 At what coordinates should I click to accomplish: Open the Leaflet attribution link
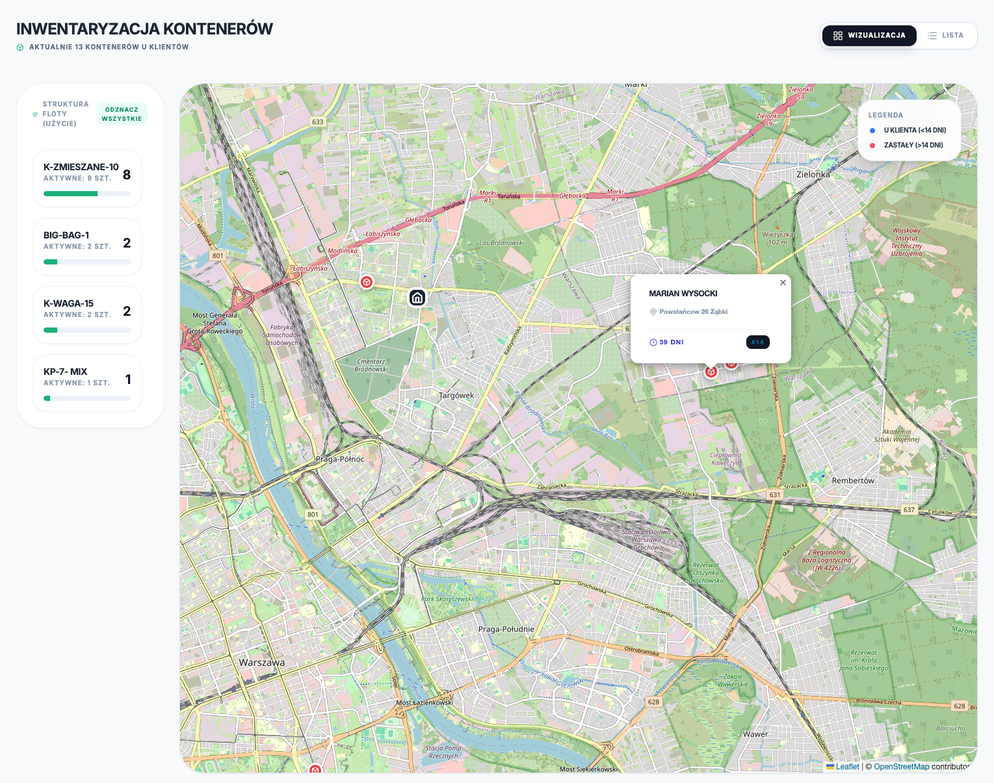pos(848,767)
